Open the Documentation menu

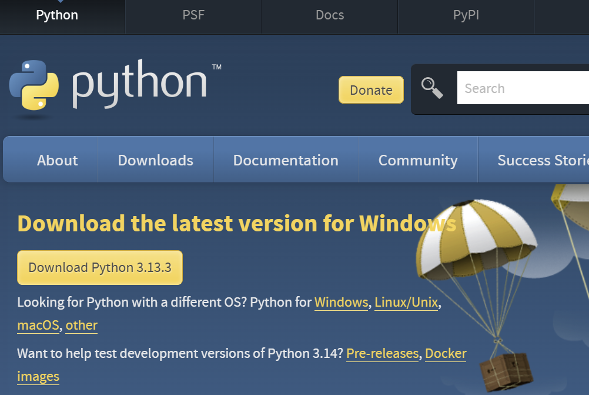pyautogui.click(x=286, y=160)
